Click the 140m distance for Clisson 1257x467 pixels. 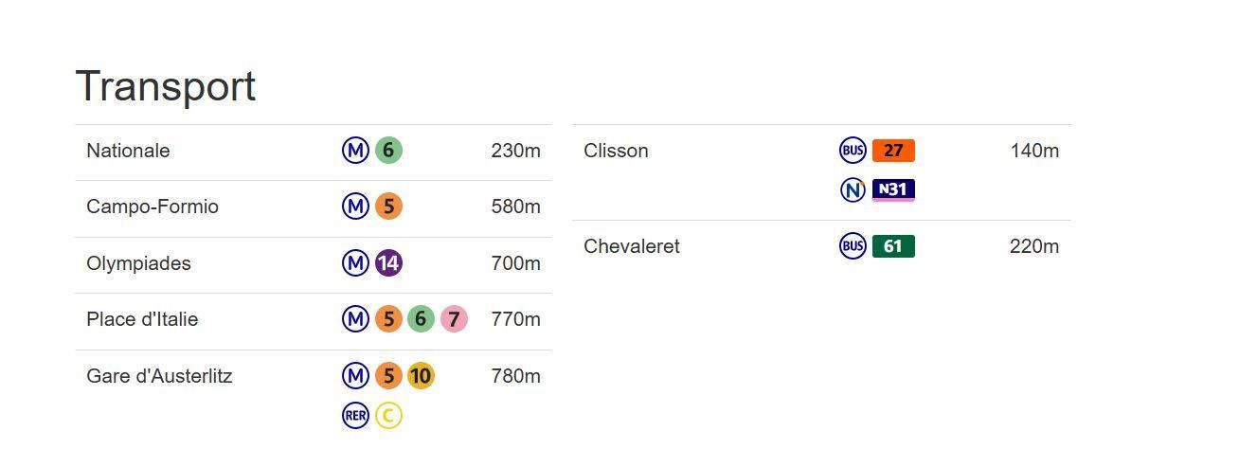coord(1034,151)
